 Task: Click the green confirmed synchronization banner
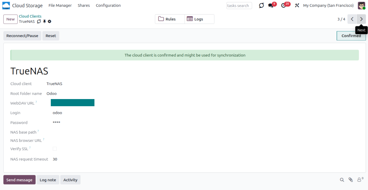click(185, 55)
